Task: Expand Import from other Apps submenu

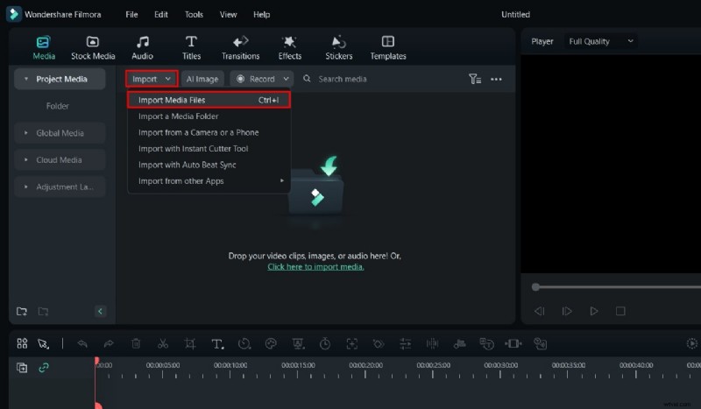Action: (x=209, y=180)
